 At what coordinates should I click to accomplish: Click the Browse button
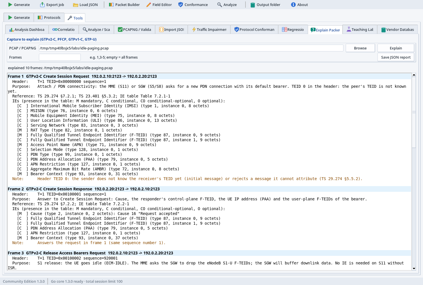(x=360, y=48)
